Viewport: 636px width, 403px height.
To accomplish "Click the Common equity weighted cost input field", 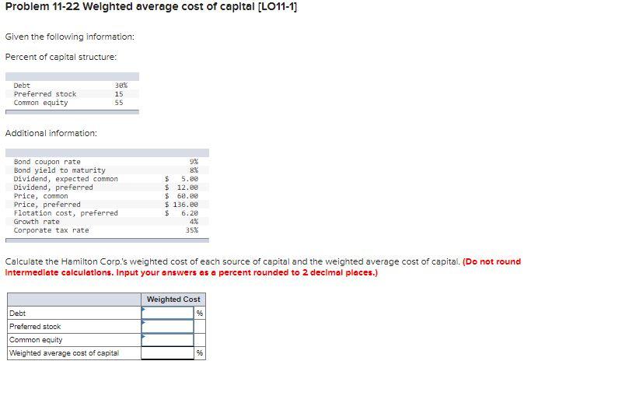I will pyautogui.click(x=167, y=340).
